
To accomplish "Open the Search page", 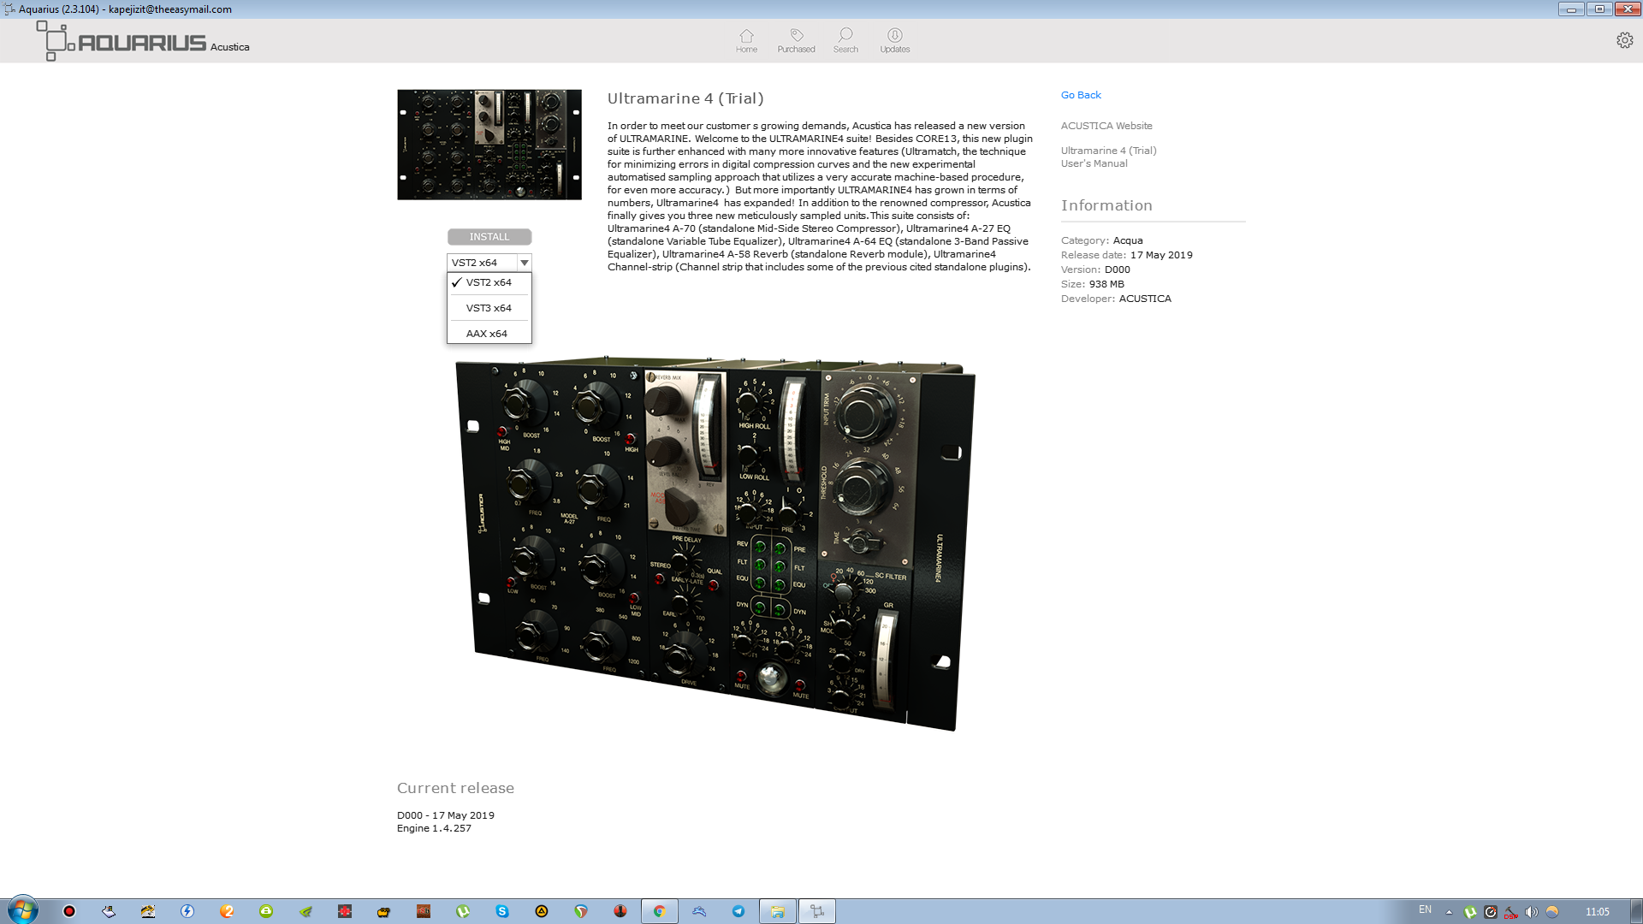I will pos(845,40).
